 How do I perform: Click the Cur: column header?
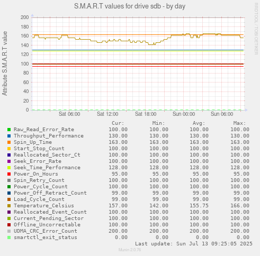point(118,123)
